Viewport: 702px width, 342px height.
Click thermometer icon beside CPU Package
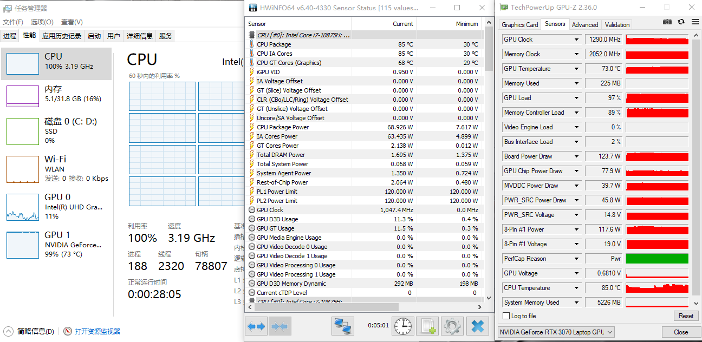251,44
